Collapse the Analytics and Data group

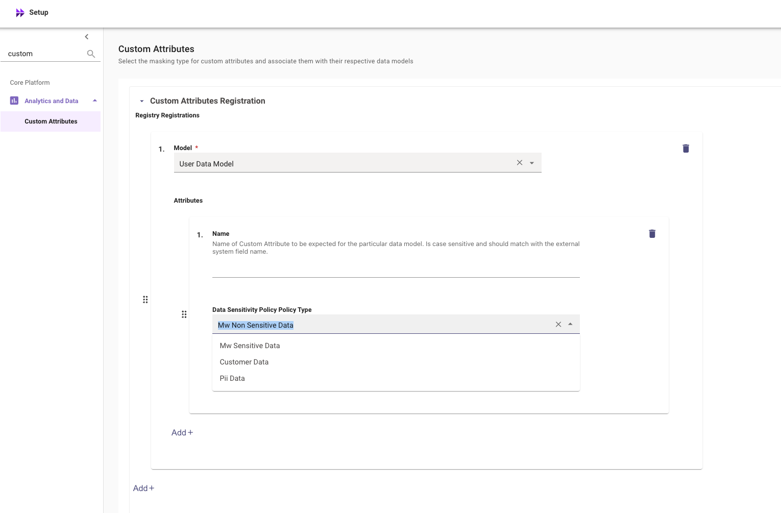pos(95,101)
